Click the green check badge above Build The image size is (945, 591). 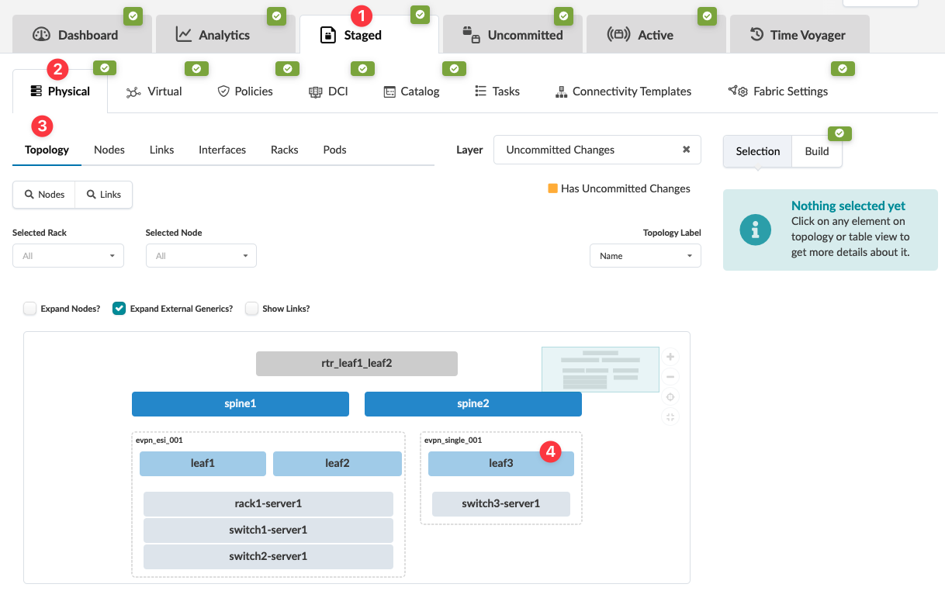(839, 133)
